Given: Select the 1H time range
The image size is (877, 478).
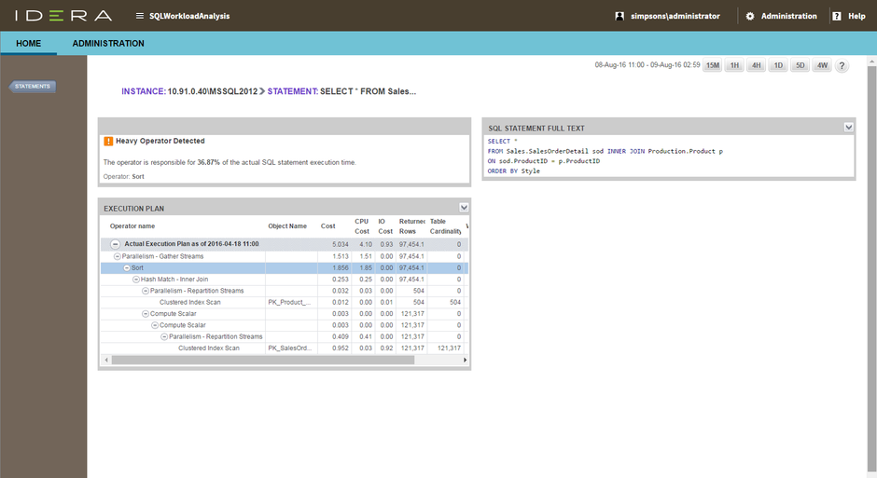Looking at the screenshot, I should pos(734,65).
